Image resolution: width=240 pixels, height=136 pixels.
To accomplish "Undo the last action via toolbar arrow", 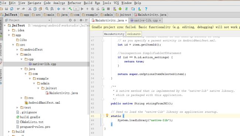I will pos(18,9).
